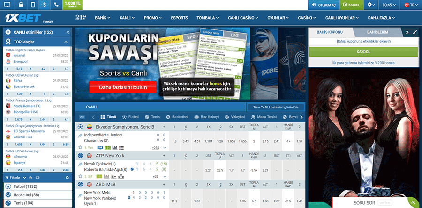The image size is (422, 208).
Task: Select the Buz Hokeyi sport tab
Action: tap(206, 117)
